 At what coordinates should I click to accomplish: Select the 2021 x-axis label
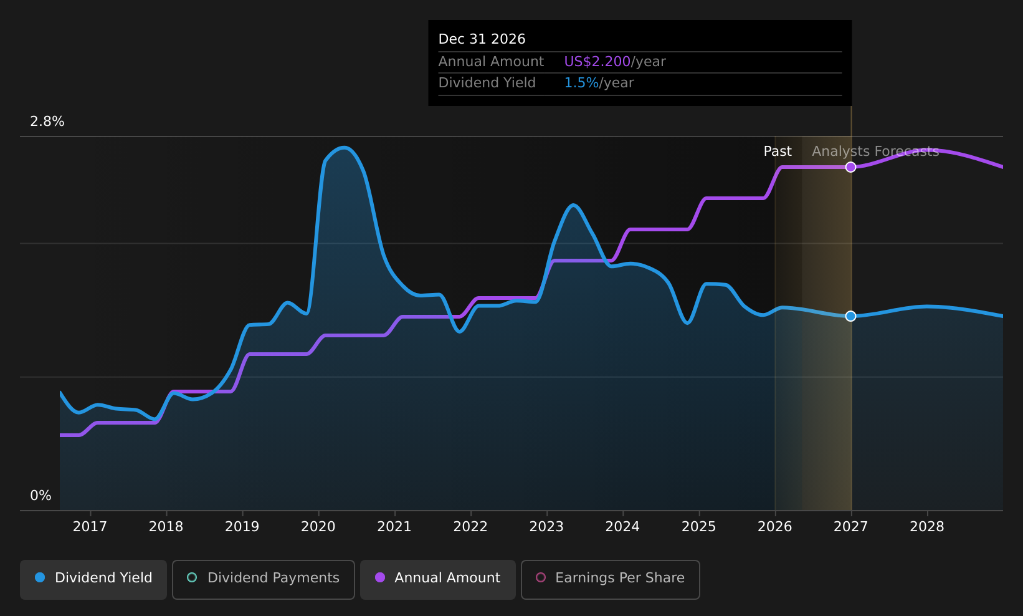tap(394, 527)
